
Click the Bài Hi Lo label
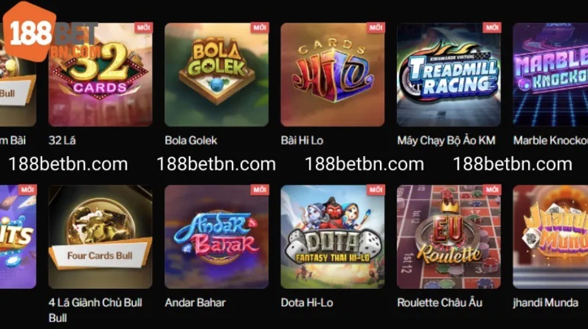pos(302,140)
